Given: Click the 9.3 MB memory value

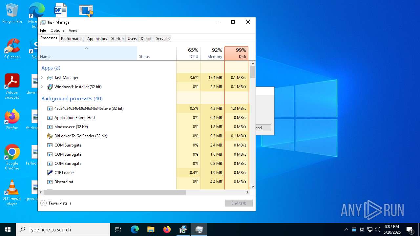Looking at the screenshot, I should [216, 136].
